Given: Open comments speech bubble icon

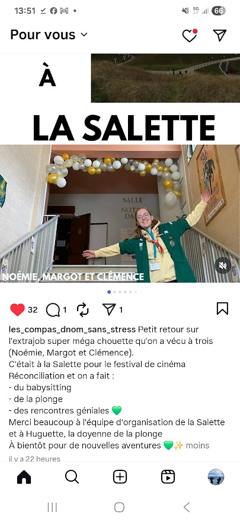Looking at the screenshot, I should 53,310.
